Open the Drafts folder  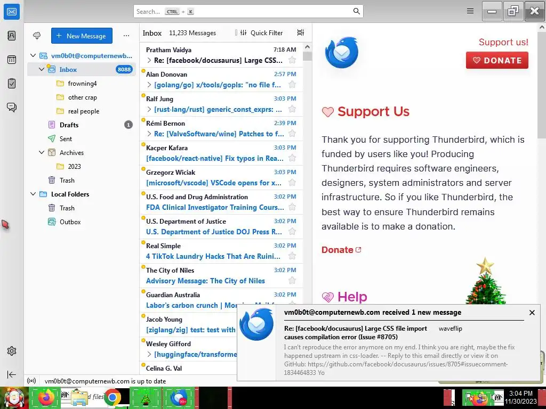(82, 125)
